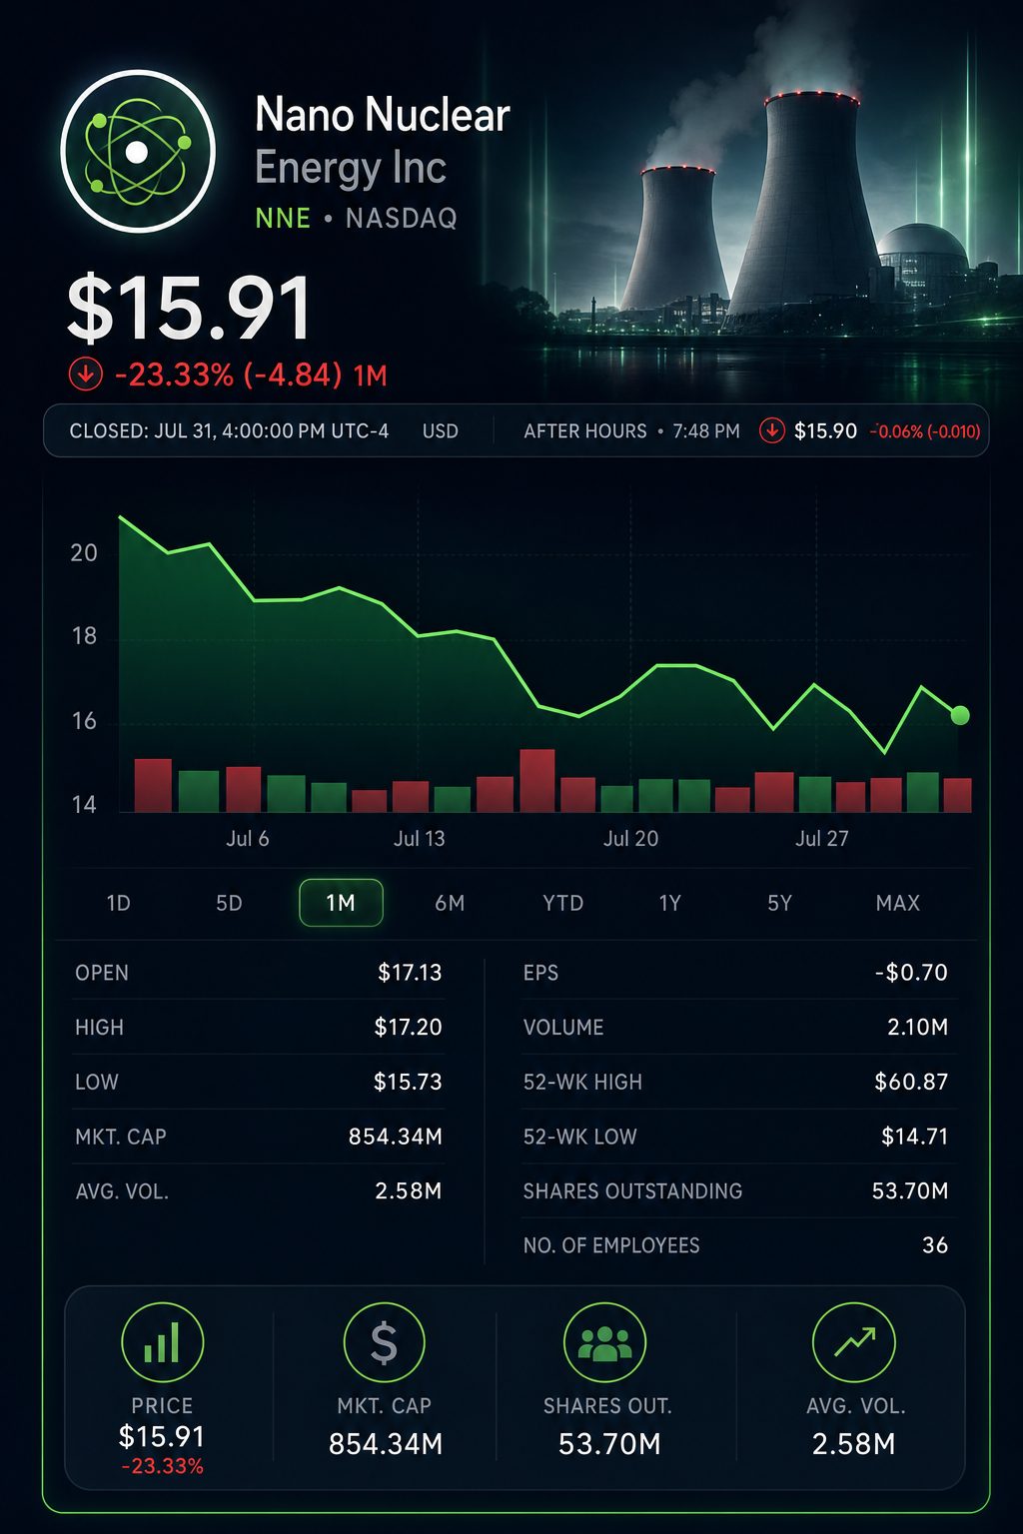Click the trending arrow Avg. Vol. icon
1023x1534 pixels.
[854, 1342]
